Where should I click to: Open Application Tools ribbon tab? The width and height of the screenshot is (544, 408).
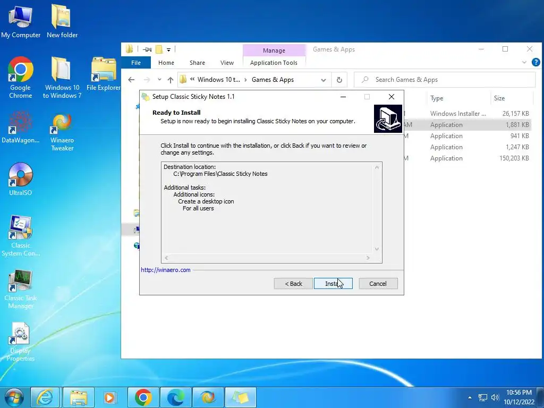coord(274,63)
